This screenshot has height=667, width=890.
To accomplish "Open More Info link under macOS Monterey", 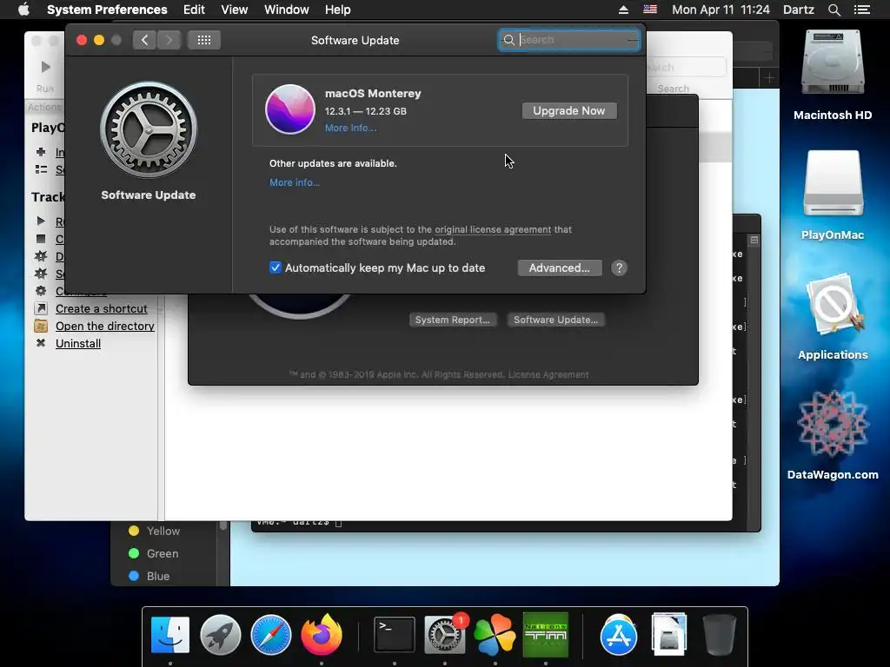I will point(350,129).
